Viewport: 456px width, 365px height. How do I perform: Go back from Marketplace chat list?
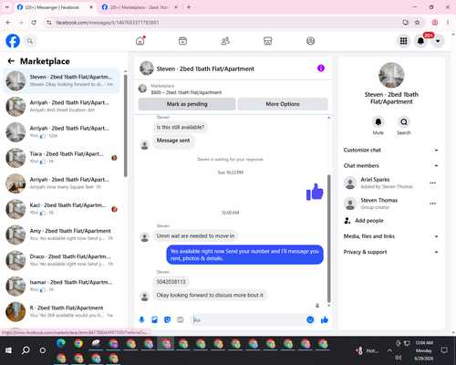(11, 61)
